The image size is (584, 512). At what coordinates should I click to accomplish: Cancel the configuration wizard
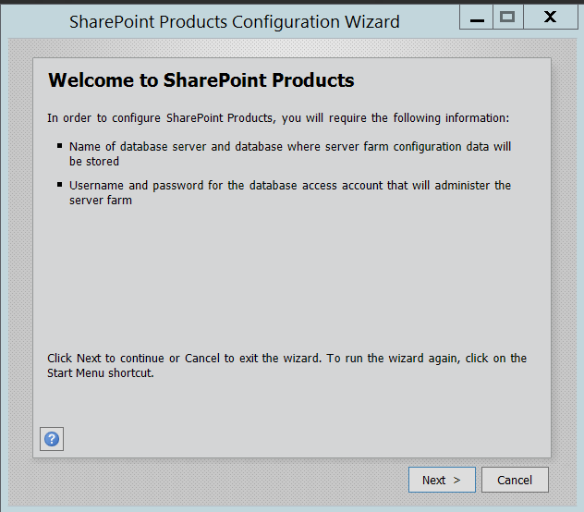(x=515, y=480)
